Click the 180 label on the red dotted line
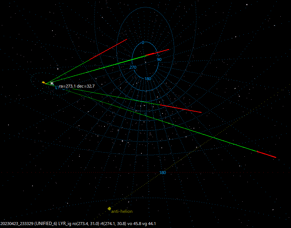 pos(162,173)
